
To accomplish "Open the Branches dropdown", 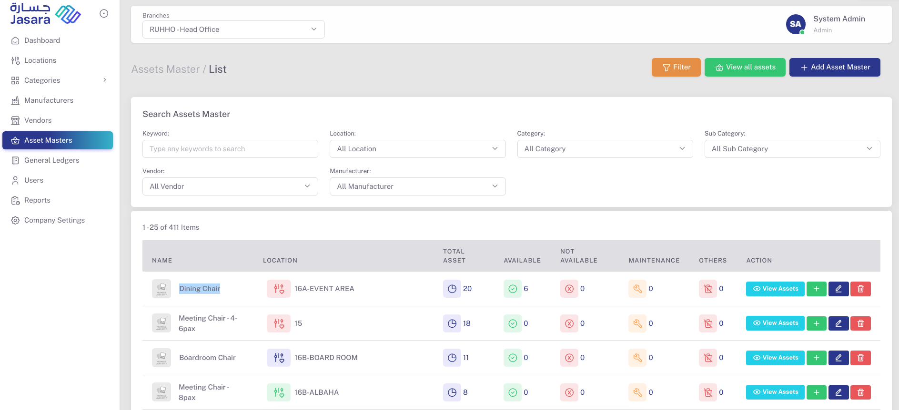I will pos(233,29).
